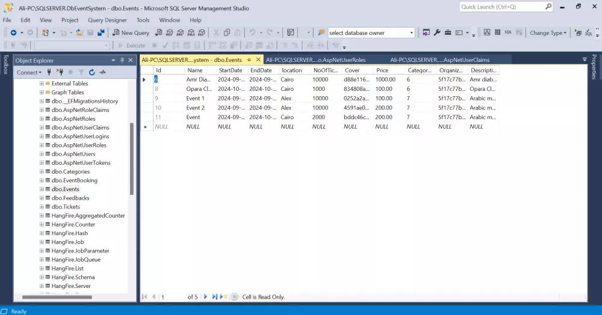
Task: Select the dbo.EventBooking table
Action: tap(75, 180)
